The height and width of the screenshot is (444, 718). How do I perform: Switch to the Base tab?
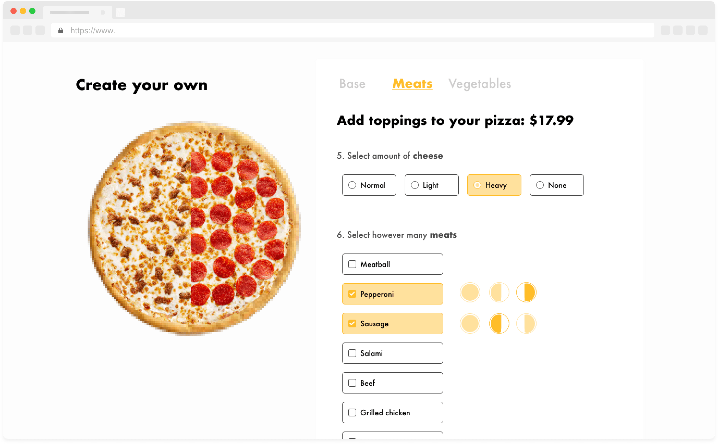(352, 84)
